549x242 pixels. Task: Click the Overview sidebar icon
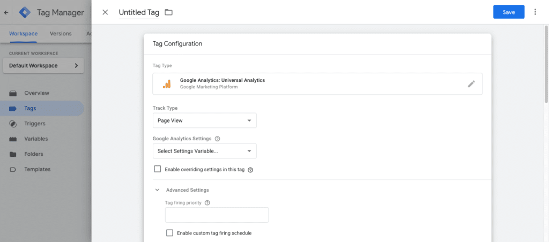point(13,93)
